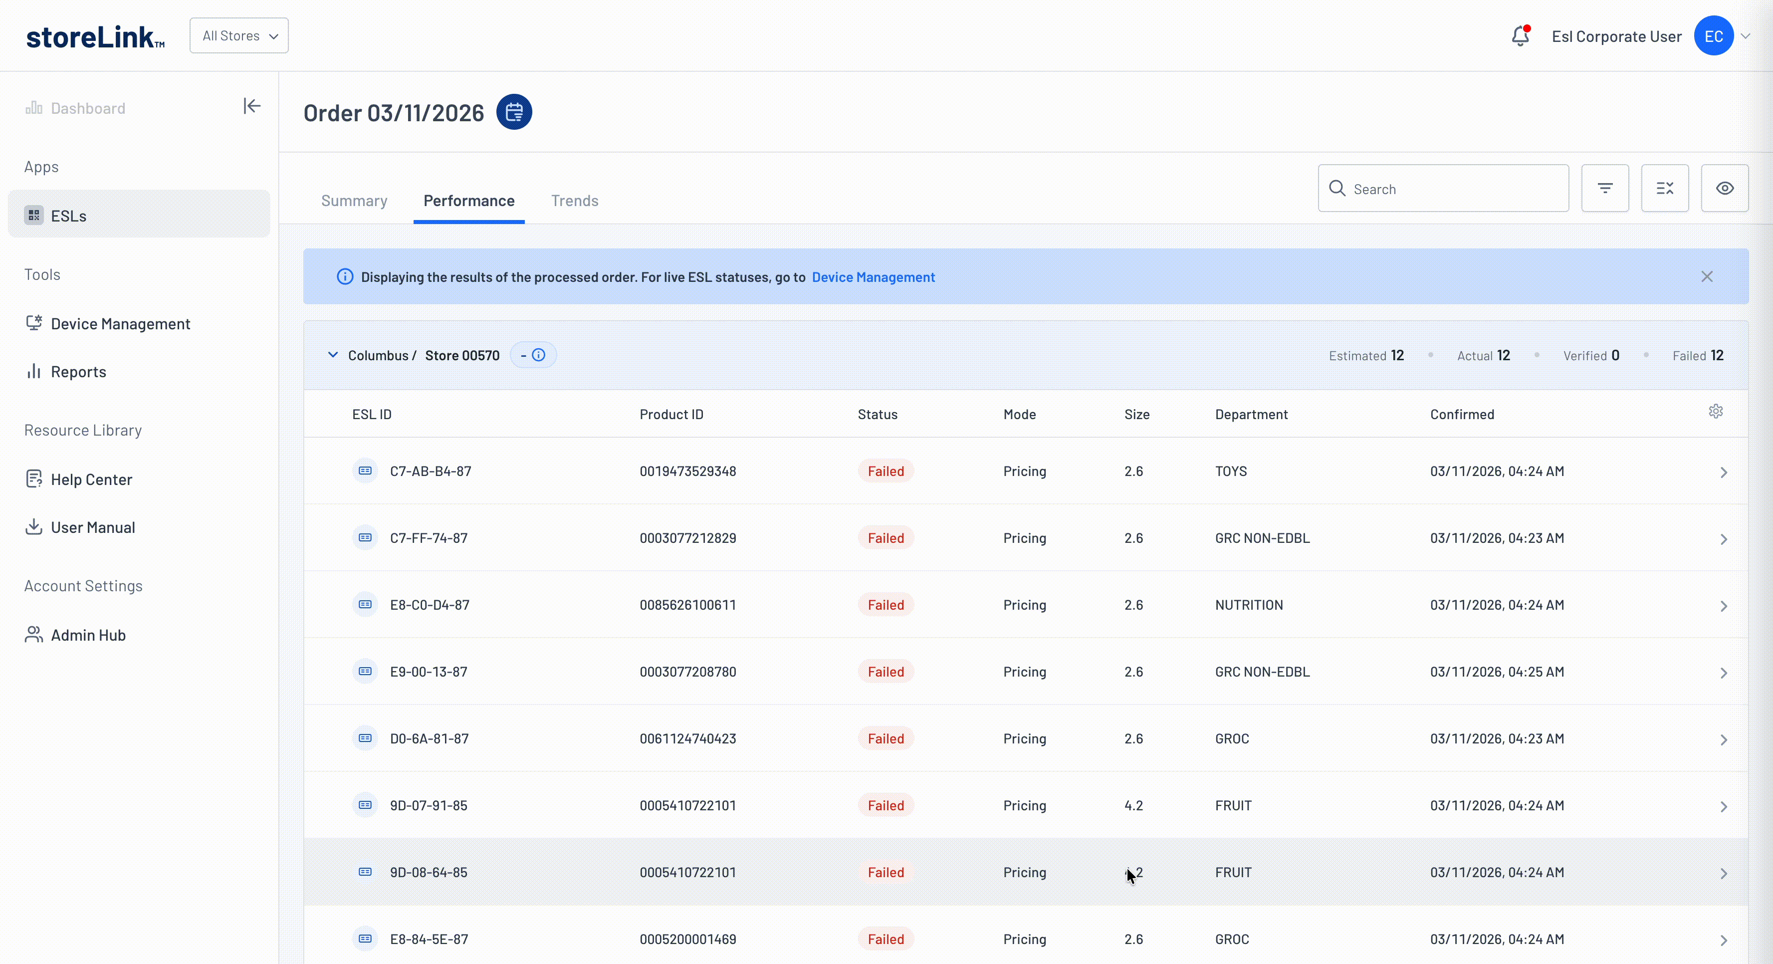Follow the Device Management link in banner
The width and height of the screenshot is (1773, 964).
[873, 277]
